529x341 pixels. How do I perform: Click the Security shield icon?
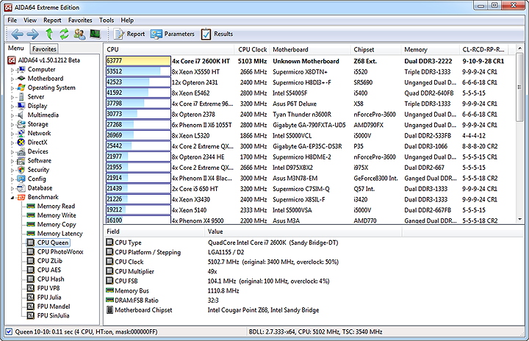[x=21, y=170]
